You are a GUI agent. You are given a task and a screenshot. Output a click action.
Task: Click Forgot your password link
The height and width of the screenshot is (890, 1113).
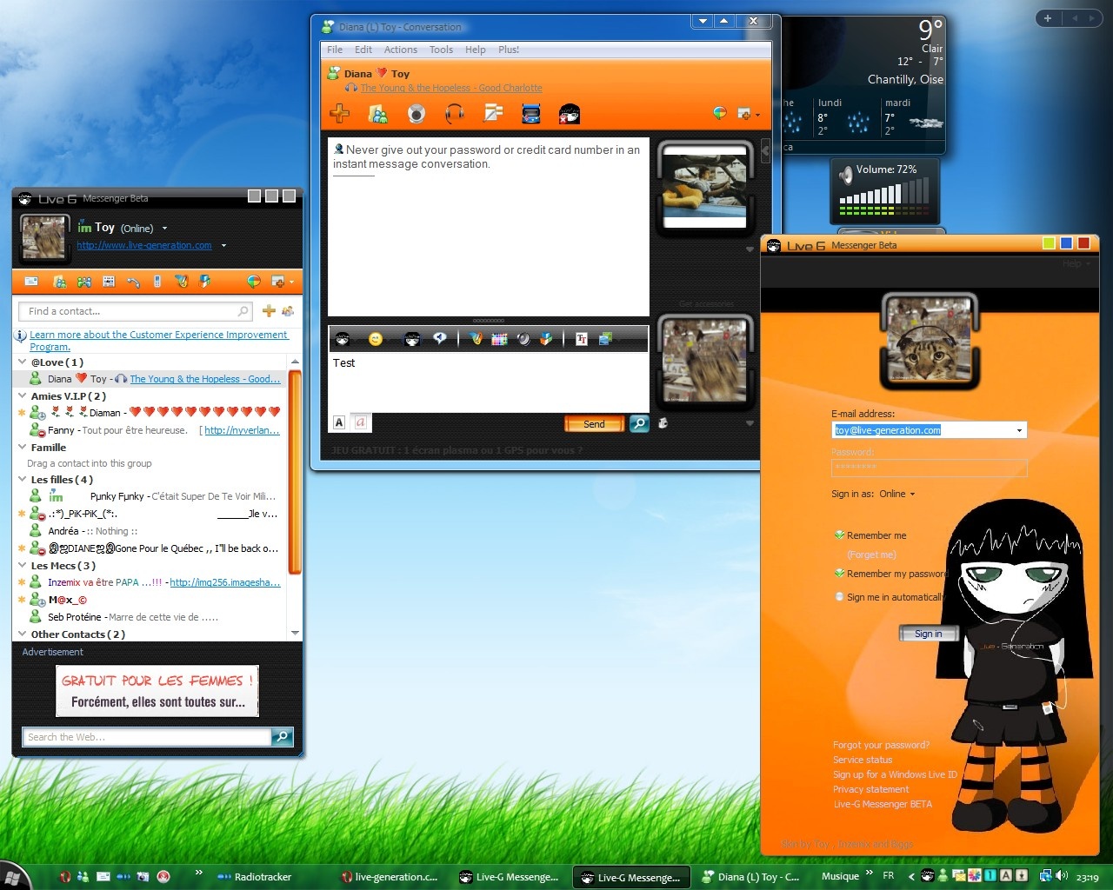coord(881,745)
